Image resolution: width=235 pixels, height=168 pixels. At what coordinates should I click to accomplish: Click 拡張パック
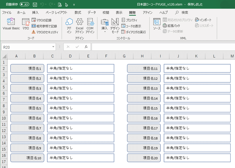pos(171,26)
